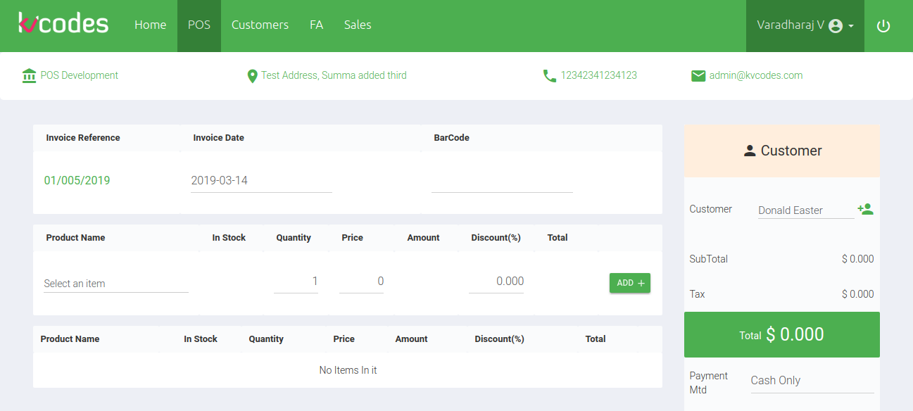Open the Donald Easter customer dropdown
Screen dimensions: 913x411
coord(805,210)
